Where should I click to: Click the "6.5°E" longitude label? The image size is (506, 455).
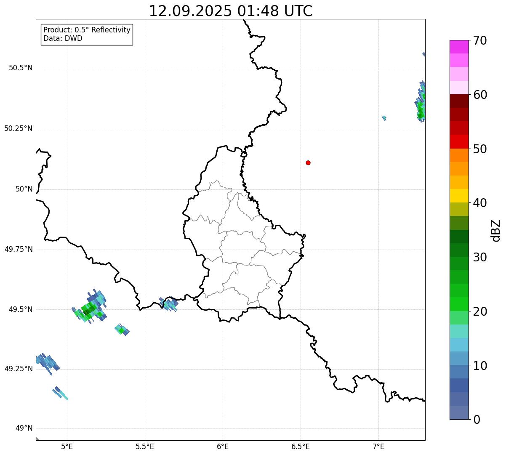[x=301, y=447]
